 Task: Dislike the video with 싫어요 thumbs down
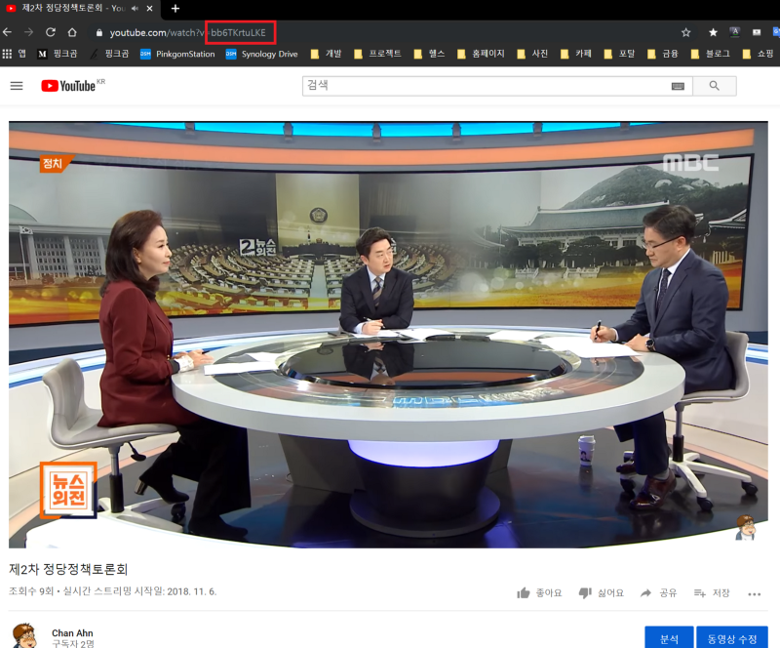(601, 592)
